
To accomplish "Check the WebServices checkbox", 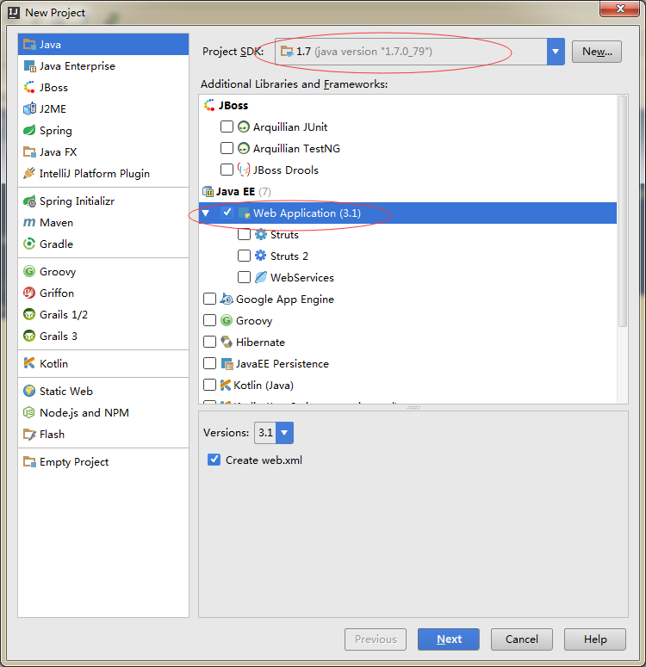I will click(244, 277).
